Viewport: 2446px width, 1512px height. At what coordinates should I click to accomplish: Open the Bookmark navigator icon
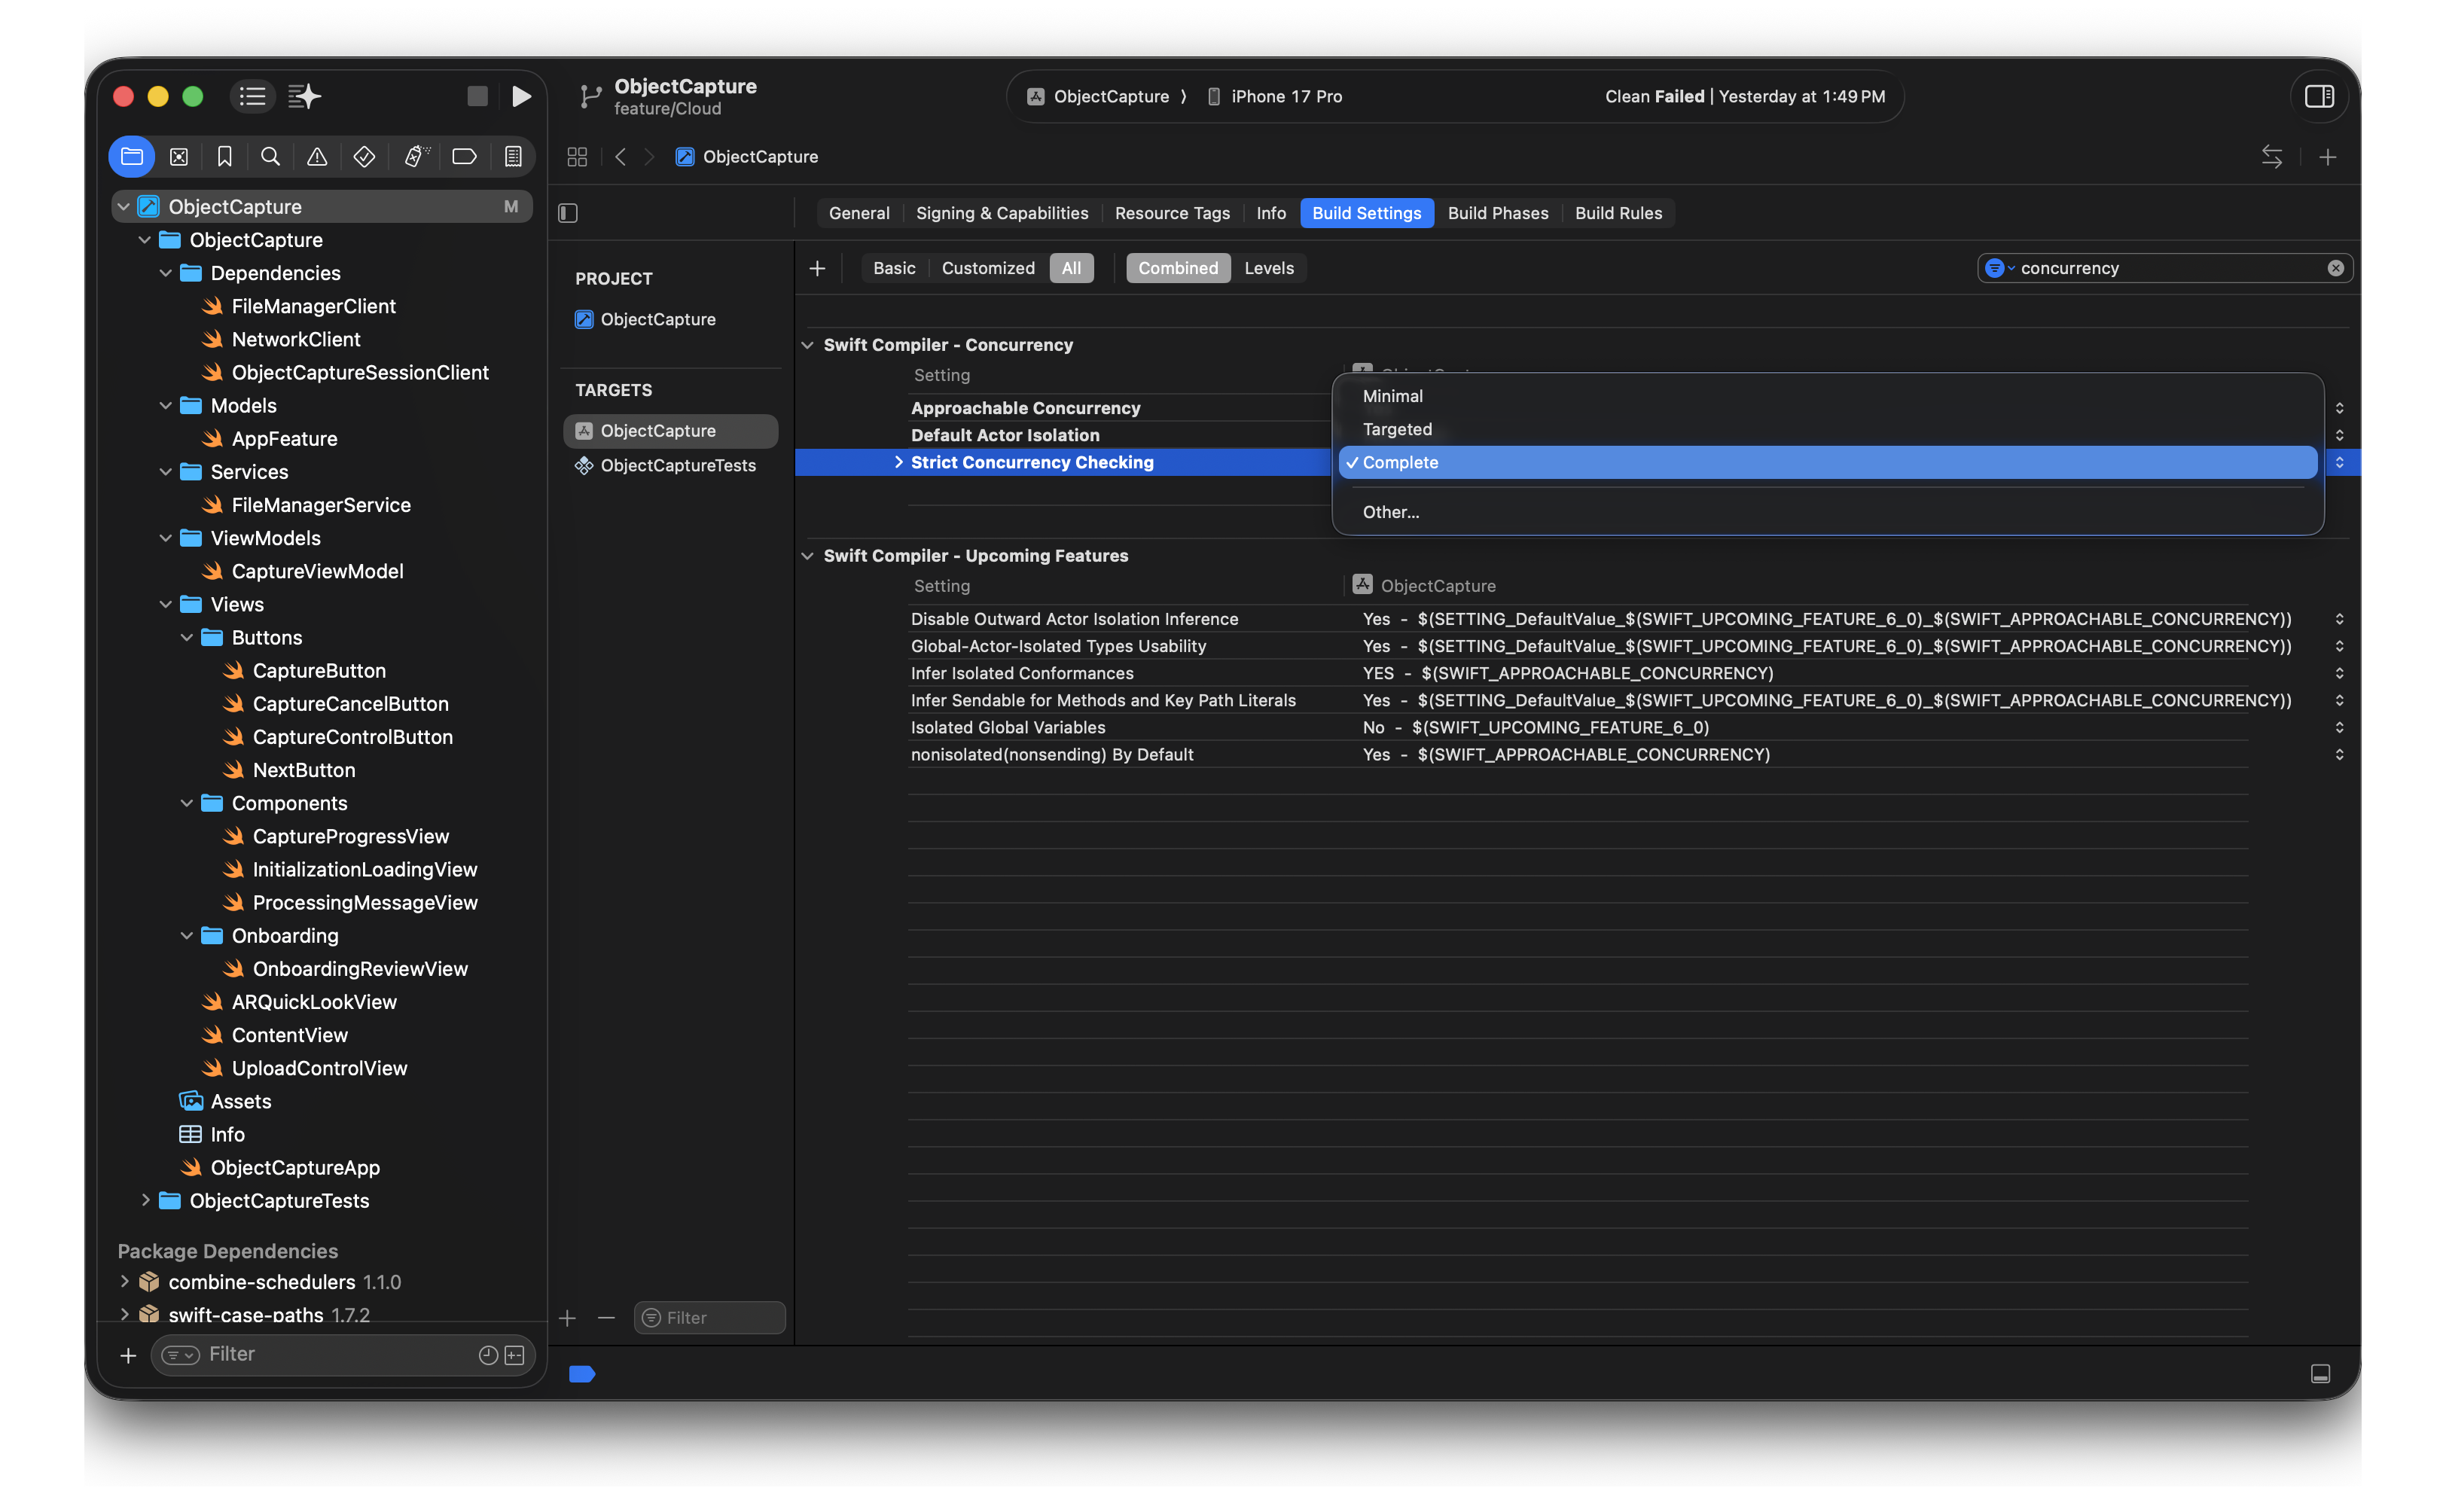coord(224,156)
